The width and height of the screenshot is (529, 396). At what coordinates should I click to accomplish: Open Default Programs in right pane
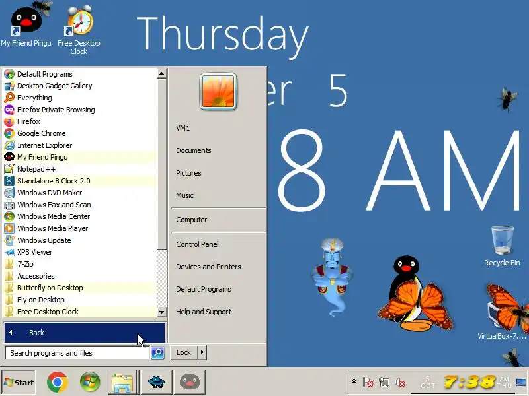pos(204,289)
